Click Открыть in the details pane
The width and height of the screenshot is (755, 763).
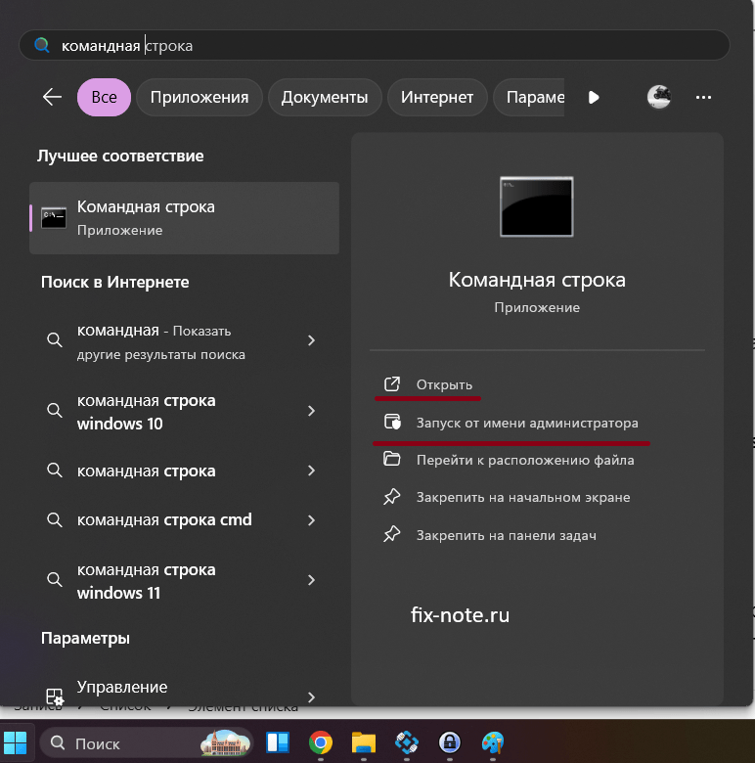coord(444,384)
